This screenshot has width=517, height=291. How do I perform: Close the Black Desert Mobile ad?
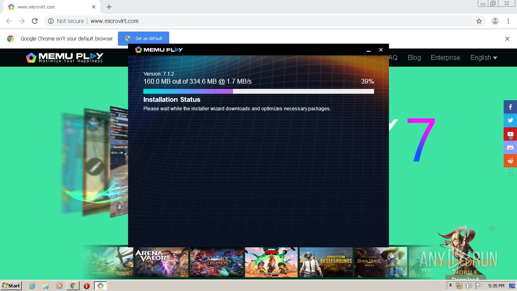click(492, 228)
